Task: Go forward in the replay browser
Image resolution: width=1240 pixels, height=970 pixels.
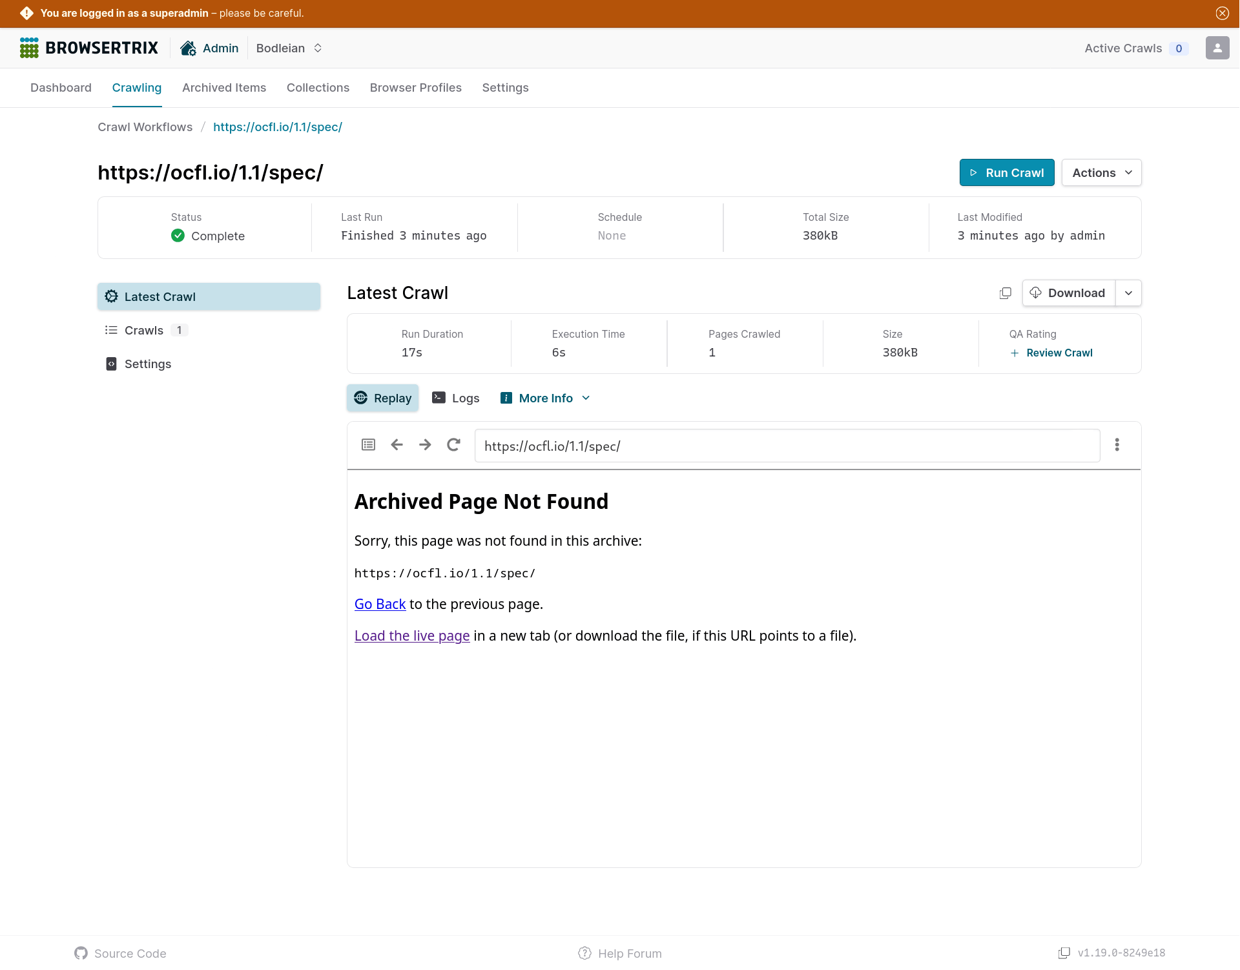Action: [x=425, y=445]
